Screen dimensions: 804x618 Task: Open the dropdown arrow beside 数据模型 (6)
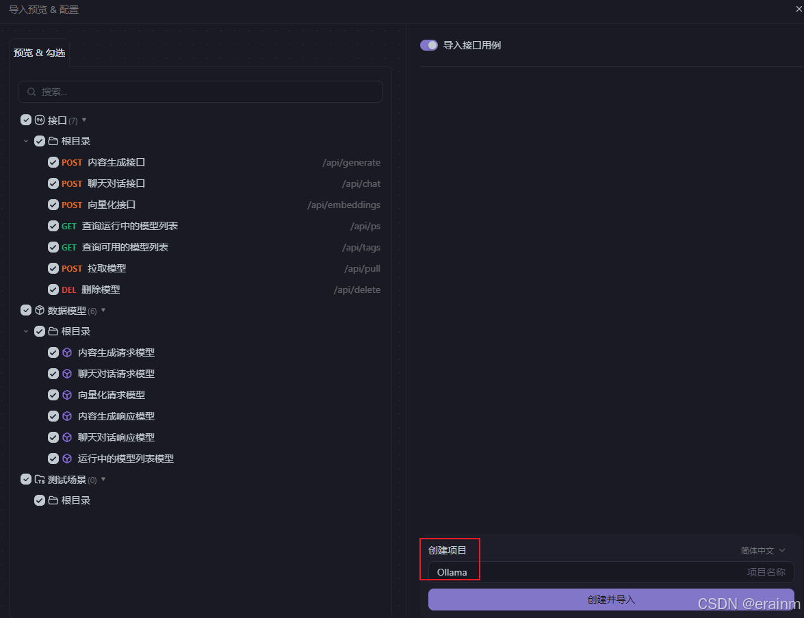(x=103, y=310)
